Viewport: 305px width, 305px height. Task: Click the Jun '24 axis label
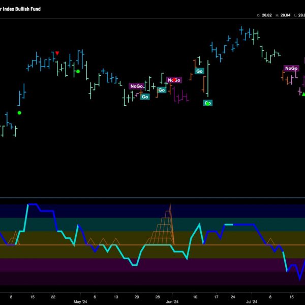coord(172,301)
